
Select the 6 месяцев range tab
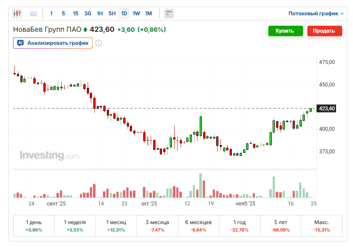(198, 226)
